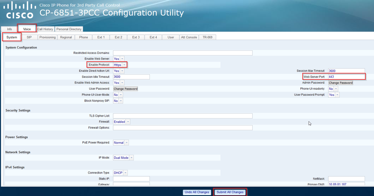The image size is (374, 196).
Task: Click the Security Settings heading
Action: click(x=18, y=110)
